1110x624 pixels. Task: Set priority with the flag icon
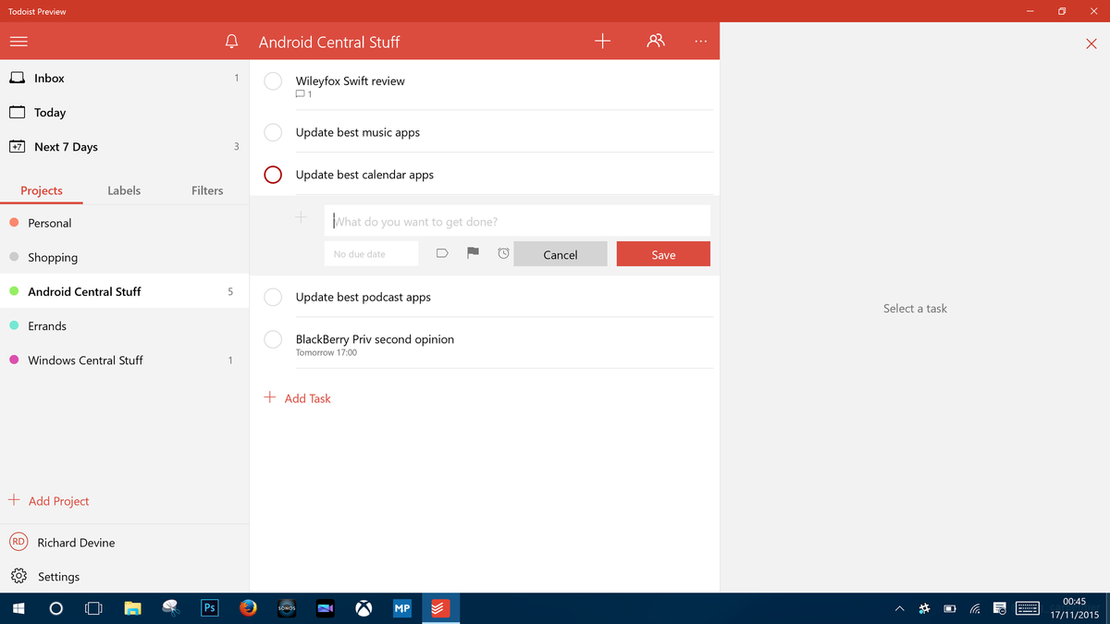473,252
